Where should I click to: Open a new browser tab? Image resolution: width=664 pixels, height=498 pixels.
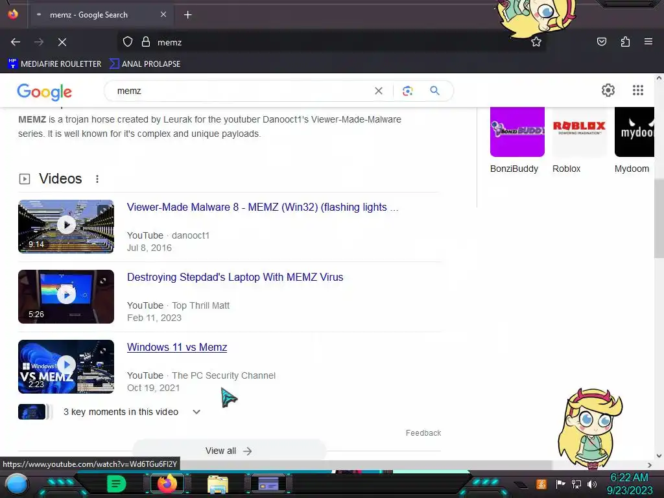click(x=187, y=15)
